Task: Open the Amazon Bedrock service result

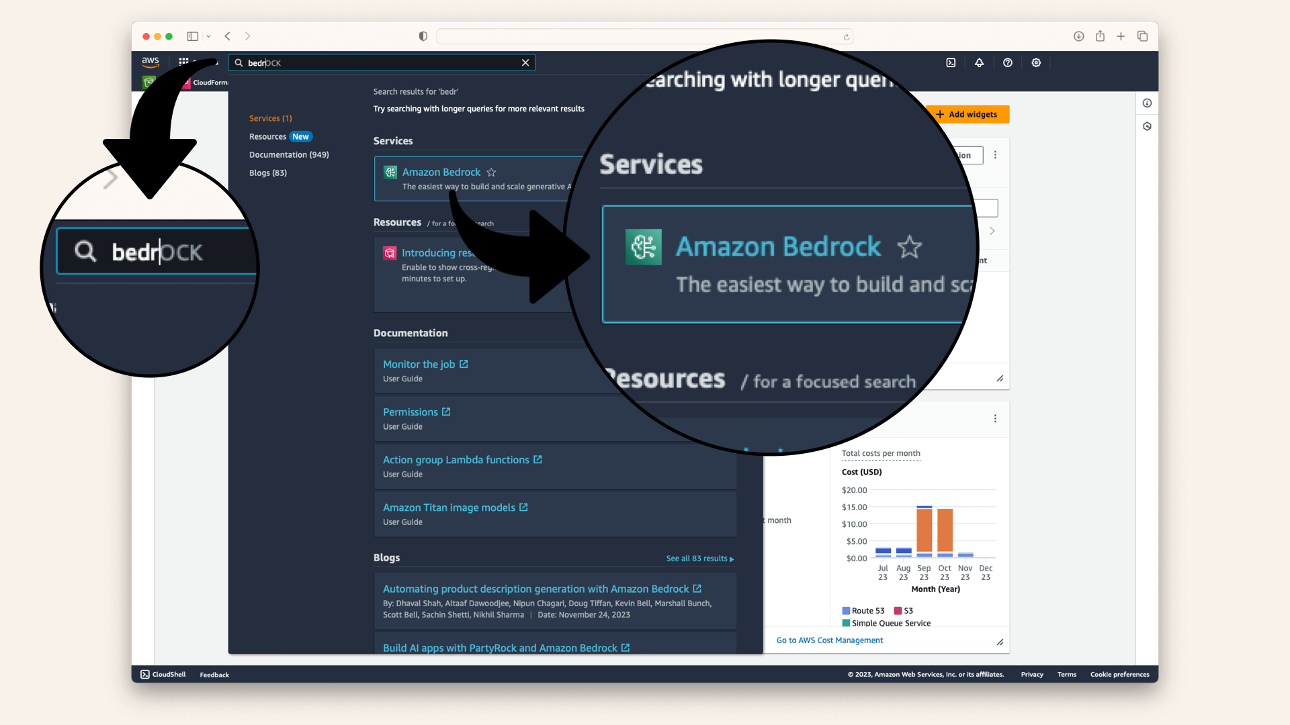Action: tap(441, 173)
